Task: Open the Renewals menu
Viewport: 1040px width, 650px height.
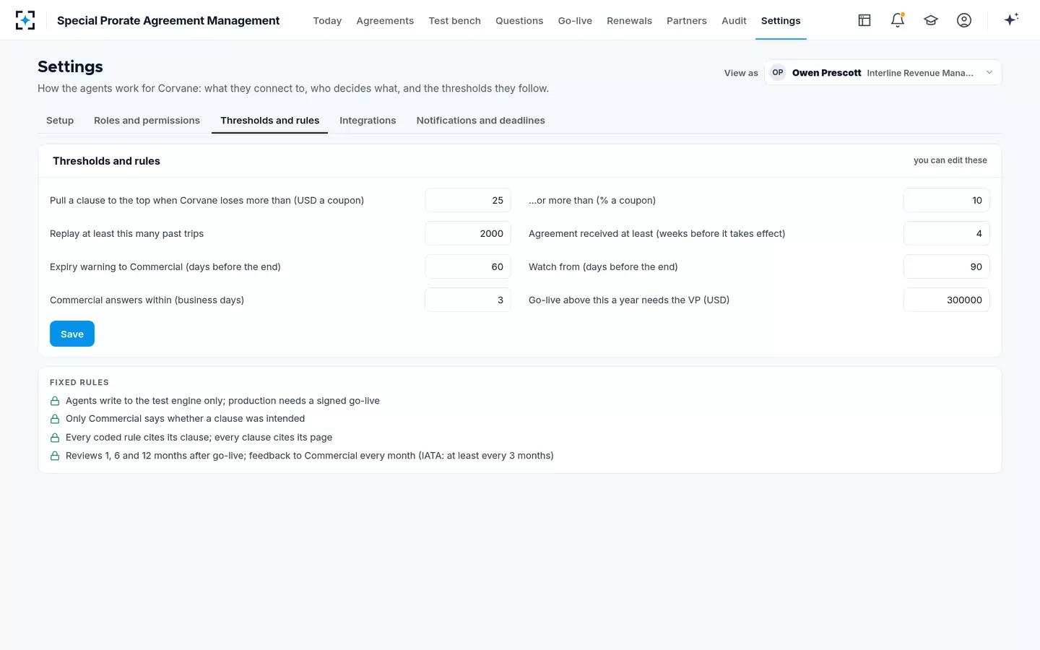Action: [629, 20]
